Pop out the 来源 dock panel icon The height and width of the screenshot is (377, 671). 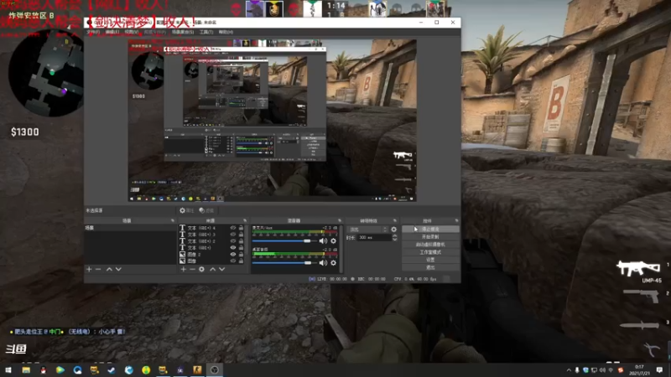point(245,220)
